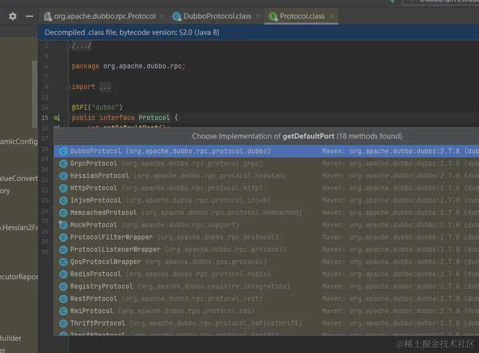Click class icon beside ProtocolFilterWrapper
Screen dimensions: 479x353
pyautogui.click(x=63, y=237)
